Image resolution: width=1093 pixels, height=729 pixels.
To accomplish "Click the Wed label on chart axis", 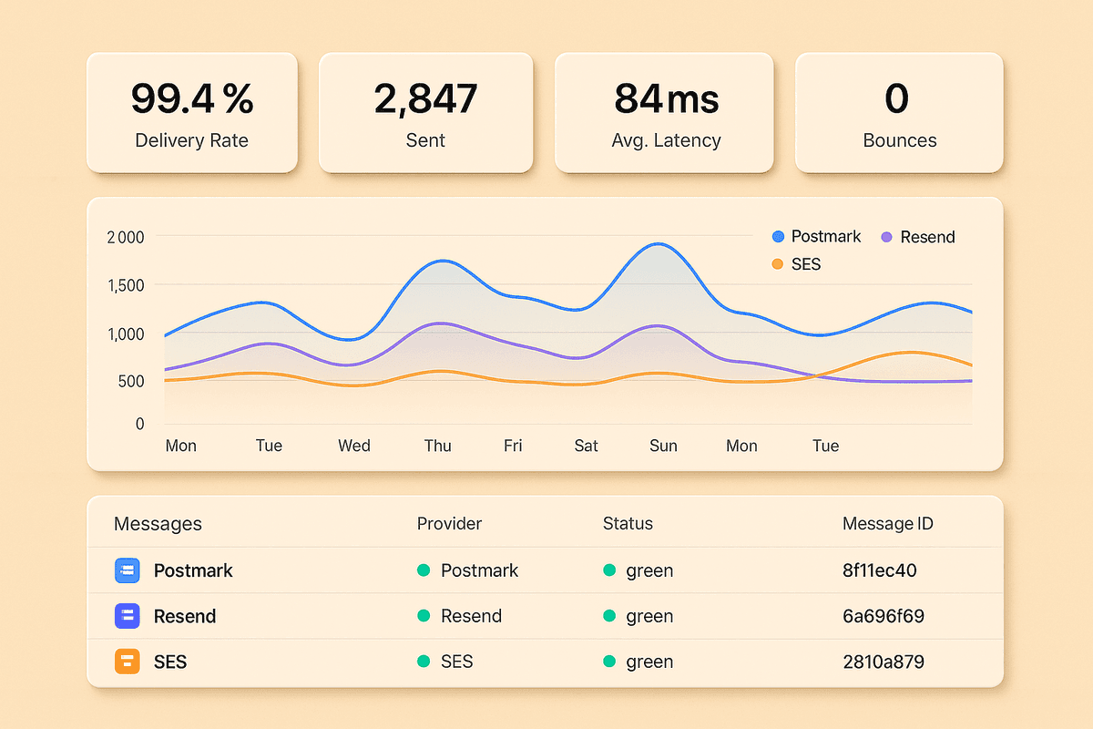I will [354, 446].
